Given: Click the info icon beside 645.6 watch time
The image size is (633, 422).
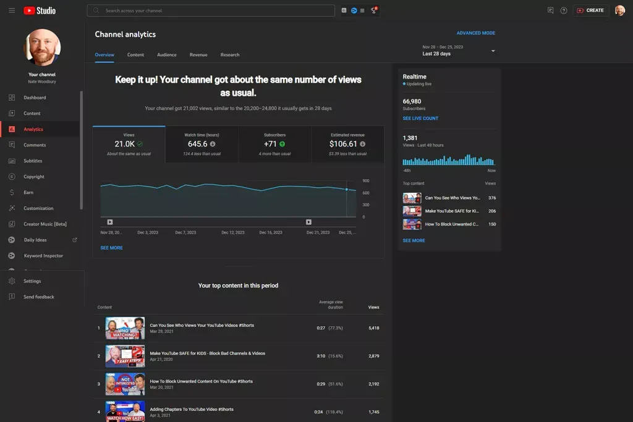Looking at the screenshot, I should 213,144.
